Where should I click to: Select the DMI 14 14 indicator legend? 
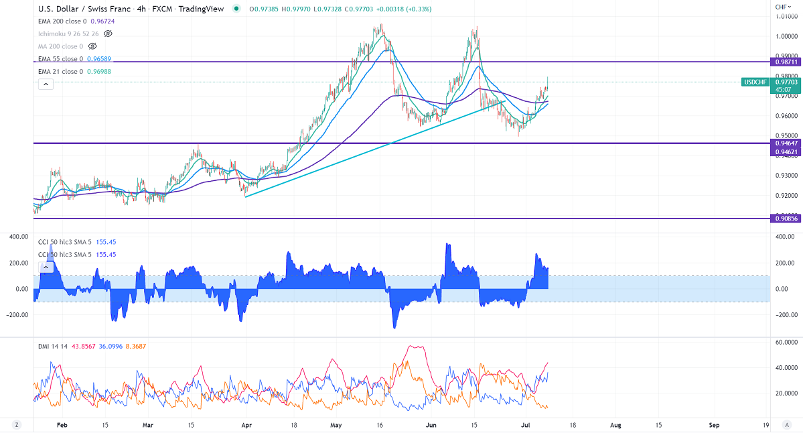(53, 347)
